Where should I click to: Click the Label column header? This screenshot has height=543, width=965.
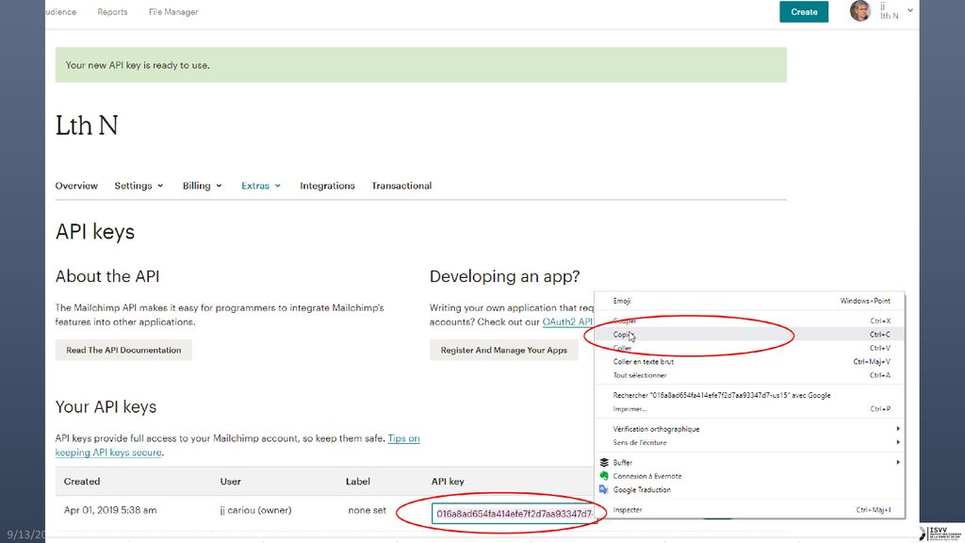[358, 481]
